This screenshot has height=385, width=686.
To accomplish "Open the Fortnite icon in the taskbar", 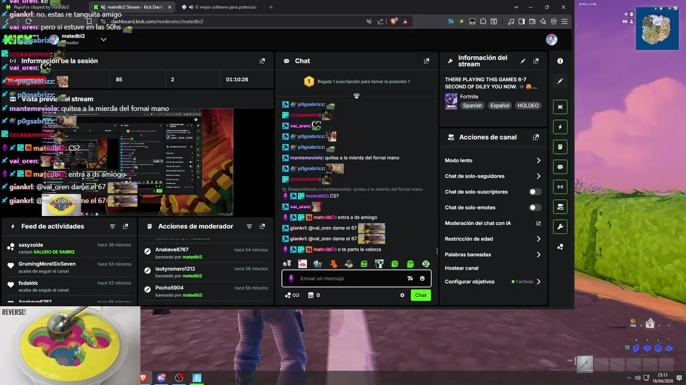I will (x=197, y=378).
